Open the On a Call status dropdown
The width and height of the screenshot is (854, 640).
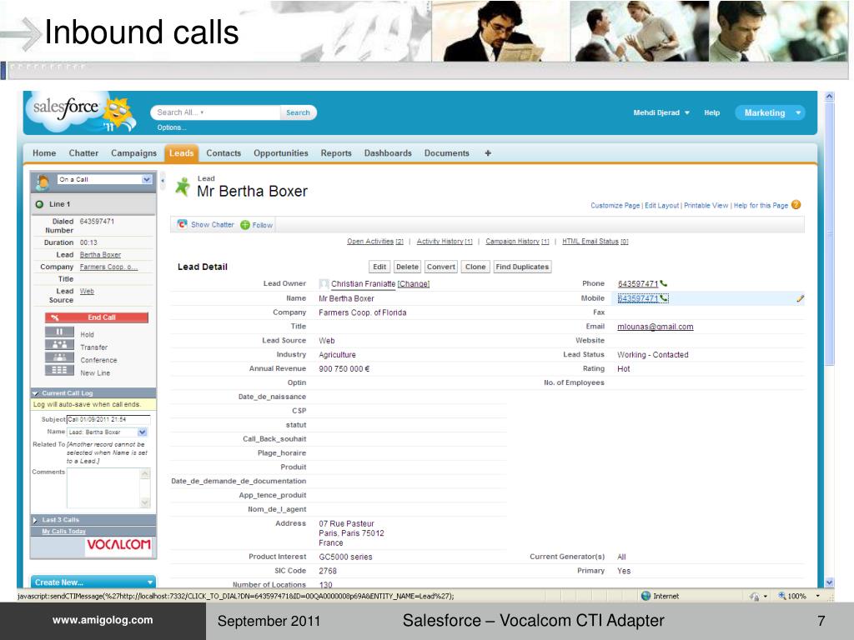click(147, 179)
